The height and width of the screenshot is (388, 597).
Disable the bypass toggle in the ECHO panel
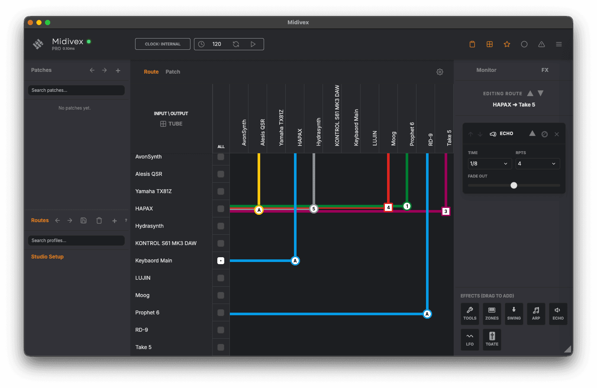[545, 133]
